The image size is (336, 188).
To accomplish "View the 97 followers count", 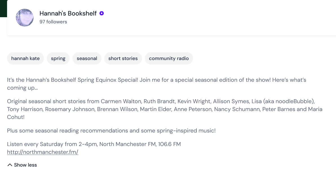I will (53, 22).
